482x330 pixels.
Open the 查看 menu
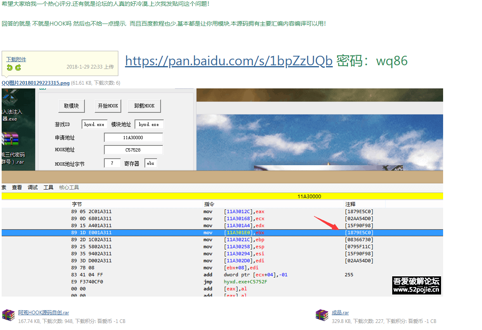[17, 187]
